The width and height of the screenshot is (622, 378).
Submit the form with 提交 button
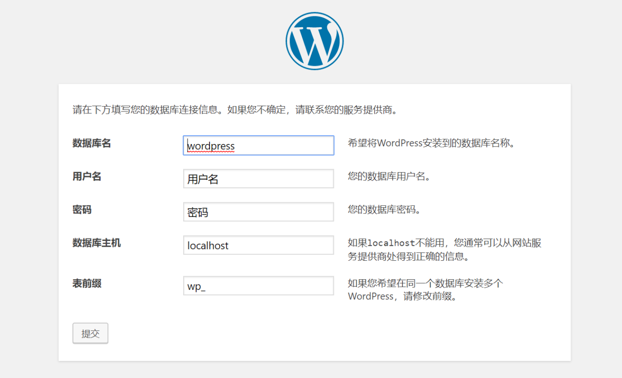[x=90, y=333]
